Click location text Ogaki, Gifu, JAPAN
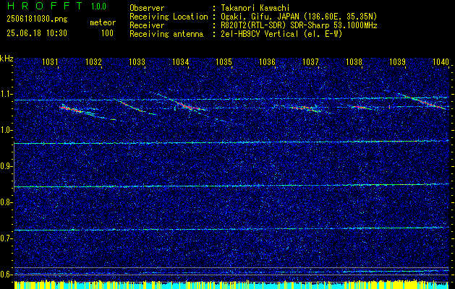This screenshot has width=455, height=289. 260,17
